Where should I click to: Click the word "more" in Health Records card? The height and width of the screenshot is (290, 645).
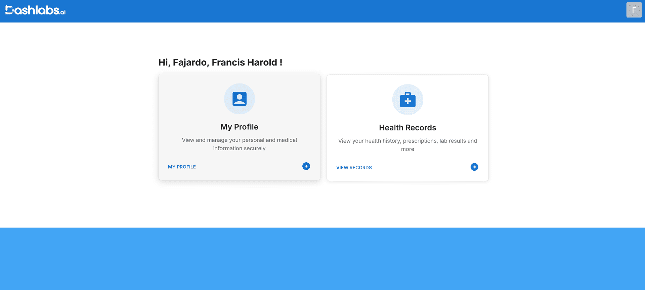407,149
